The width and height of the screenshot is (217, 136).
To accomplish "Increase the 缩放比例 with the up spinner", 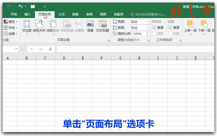I will click(147, 33).
